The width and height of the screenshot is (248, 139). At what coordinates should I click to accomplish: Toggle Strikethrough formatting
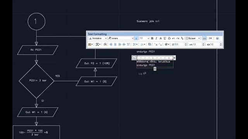[160, 38]
